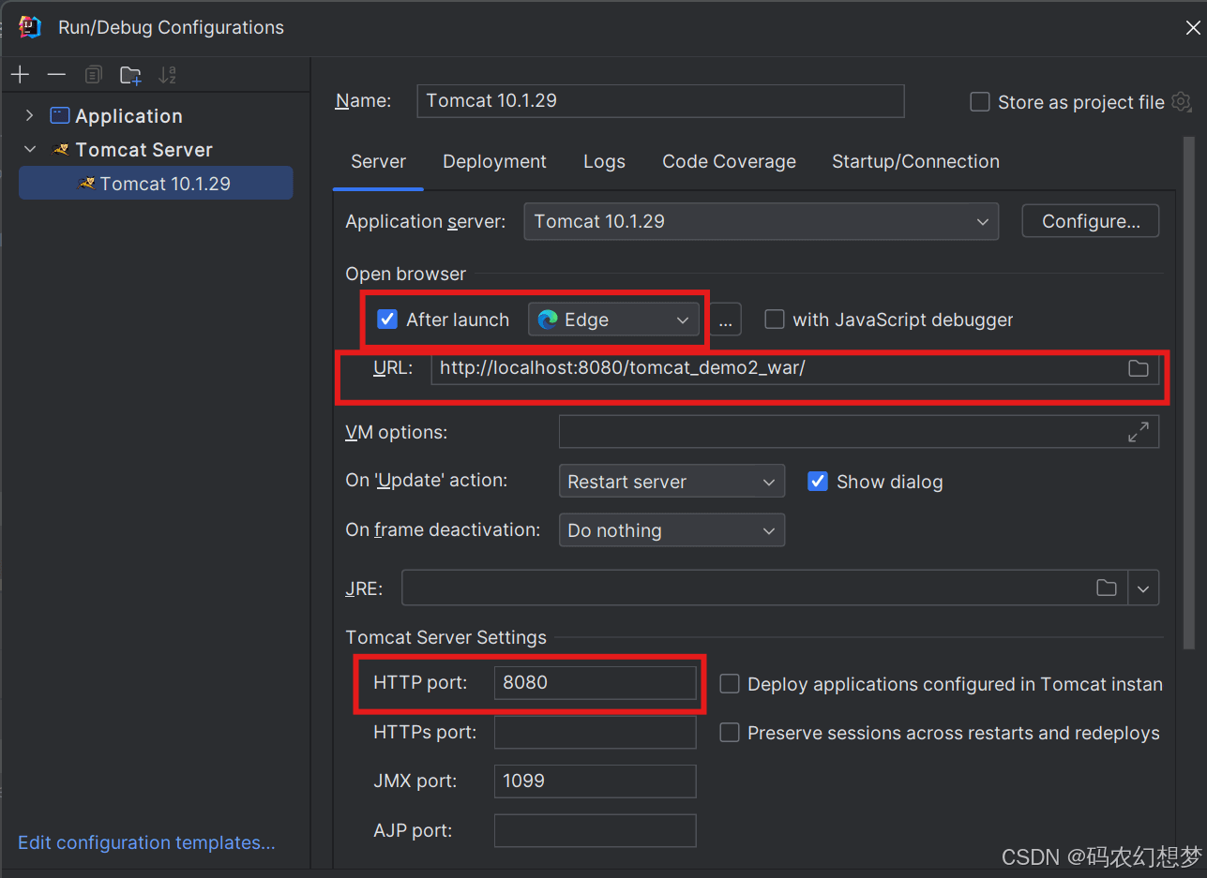Screen dimensions: 1207x878
Task: Expand the Application node in the tree
Action: click(x=30, y=115)
